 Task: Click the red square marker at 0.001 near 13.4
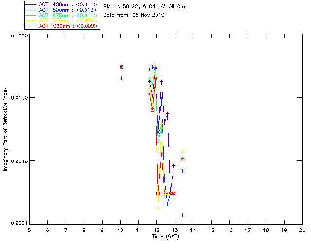(183, 160)
